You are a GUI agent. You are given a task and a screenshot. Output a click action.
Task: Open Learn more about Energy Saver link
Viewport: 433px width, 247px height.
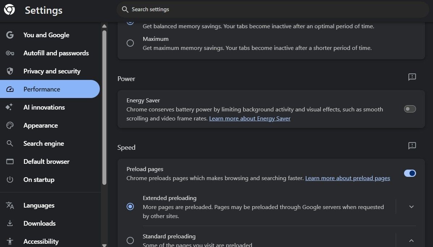[x=250, y=119]
